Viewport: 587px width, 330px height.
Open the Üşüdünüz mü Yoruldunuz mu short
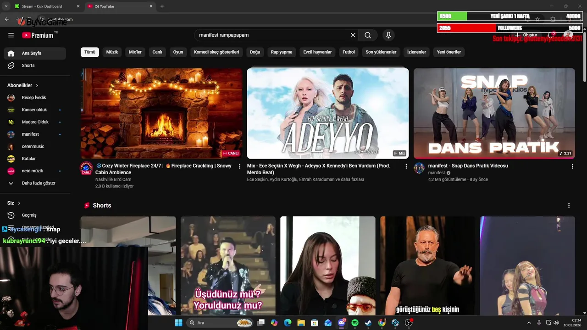pyautogui.click(x=228, y=266)
